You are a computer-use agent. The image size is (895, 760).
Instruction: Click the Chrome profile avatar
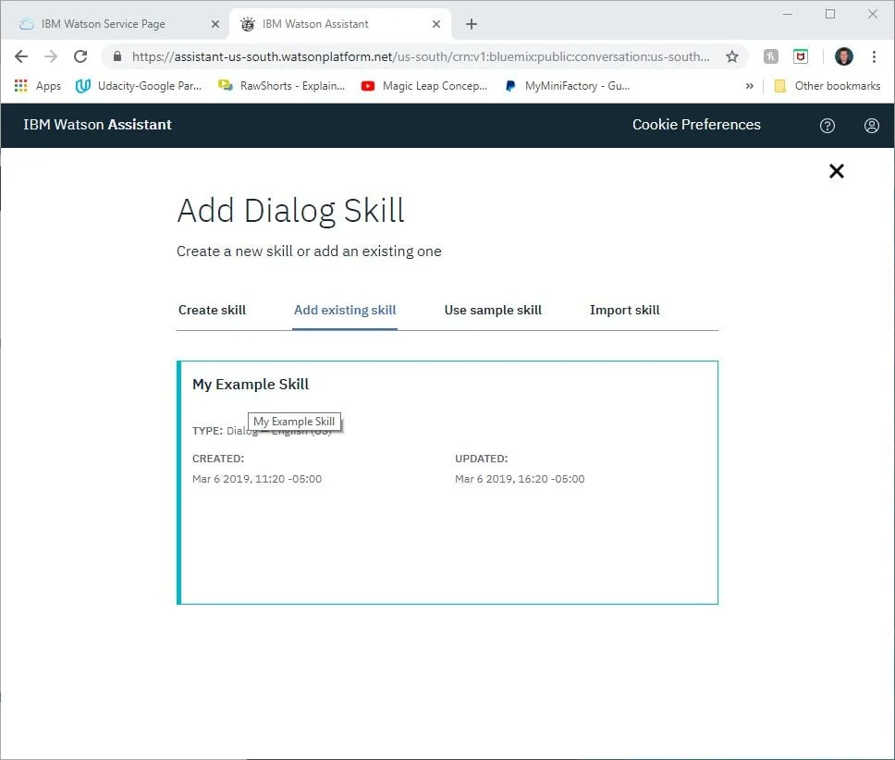(x=843, y=56)
